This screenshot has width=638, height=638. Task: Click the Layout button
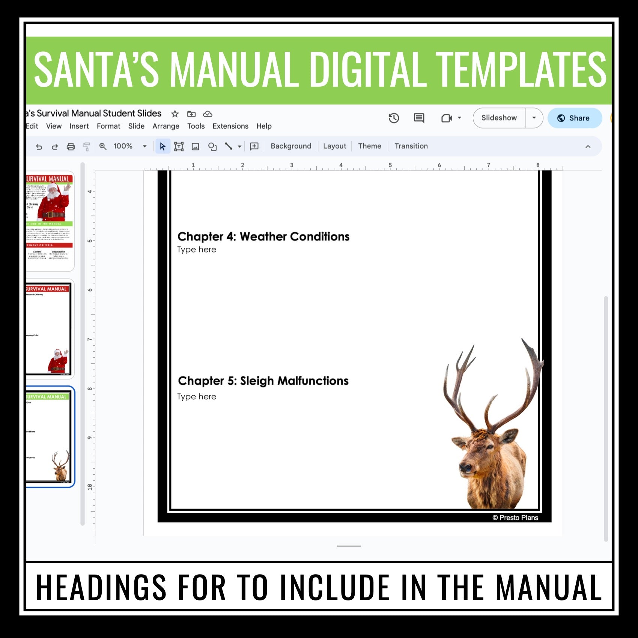point(335,146)
